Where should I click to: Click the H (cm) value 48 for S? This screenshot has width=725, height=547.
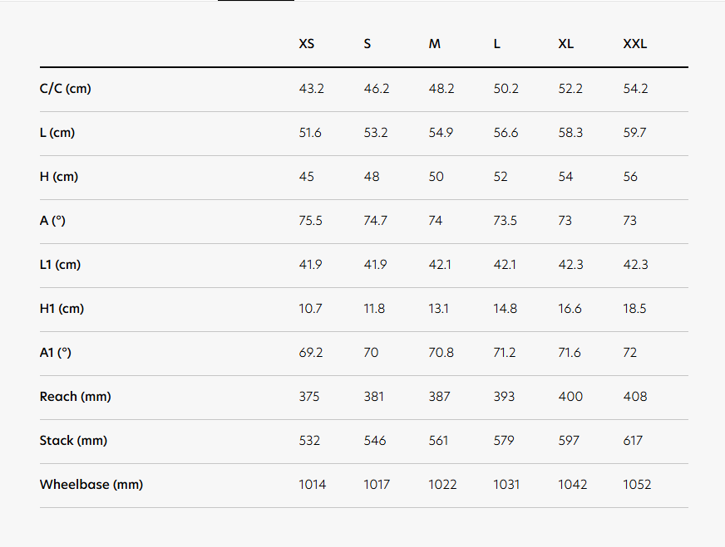coord(371,177)
